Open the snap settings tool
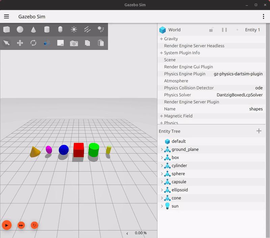Viewport: 270px width, 238px height. (x=47, y=43)
